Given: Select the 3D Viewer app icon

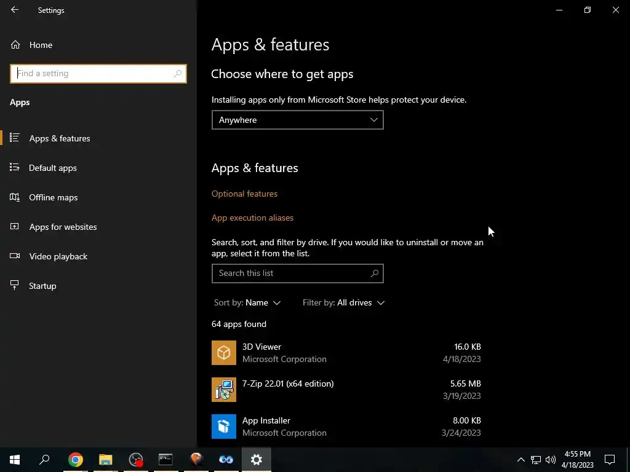Looking at the screenshot, I should 224,353.
